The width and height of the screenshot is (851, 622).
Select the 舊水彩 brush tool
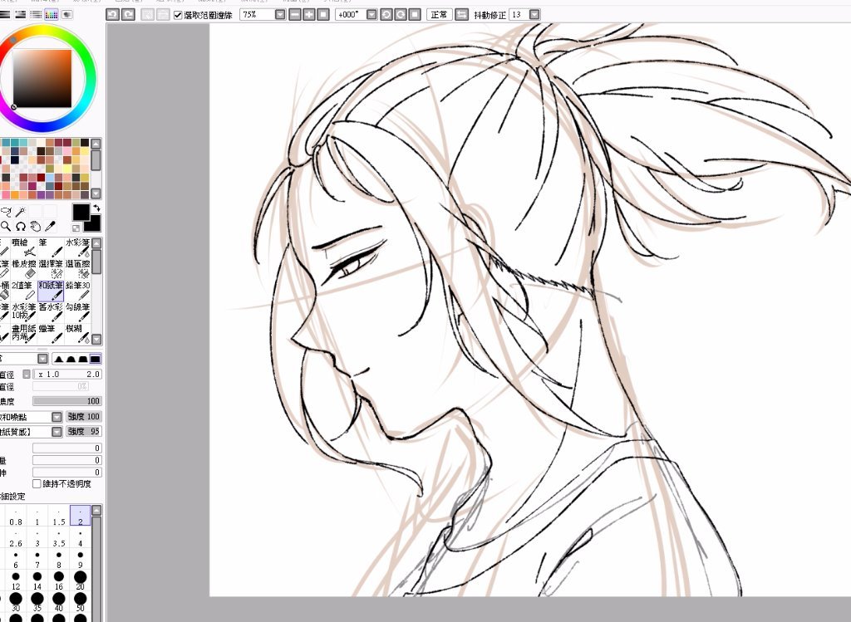pyautogui.click(x=51, y=312)
